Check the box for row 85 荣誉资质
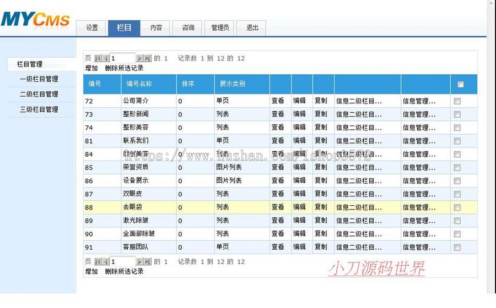 457,168
